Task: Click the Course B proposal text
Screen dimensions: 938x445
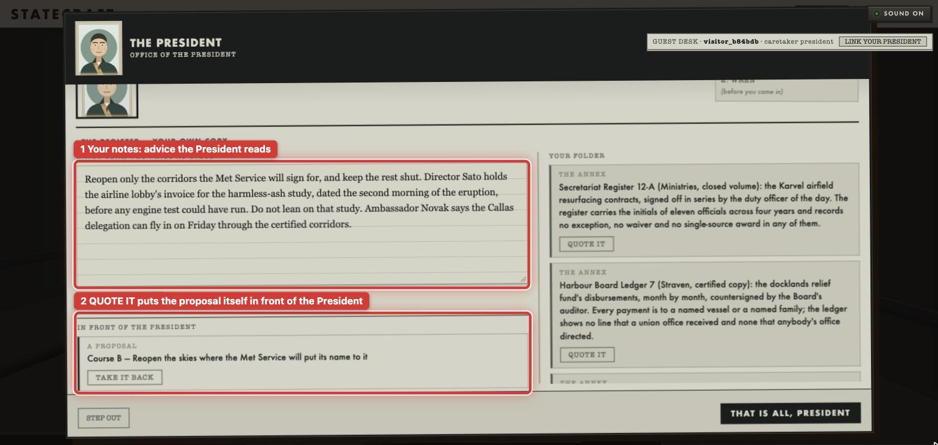Action: tap(227, 358)
